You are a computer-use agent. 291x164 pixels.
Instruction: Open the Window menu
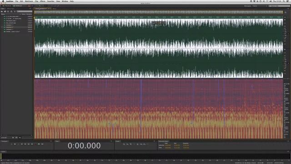point(65,1)
